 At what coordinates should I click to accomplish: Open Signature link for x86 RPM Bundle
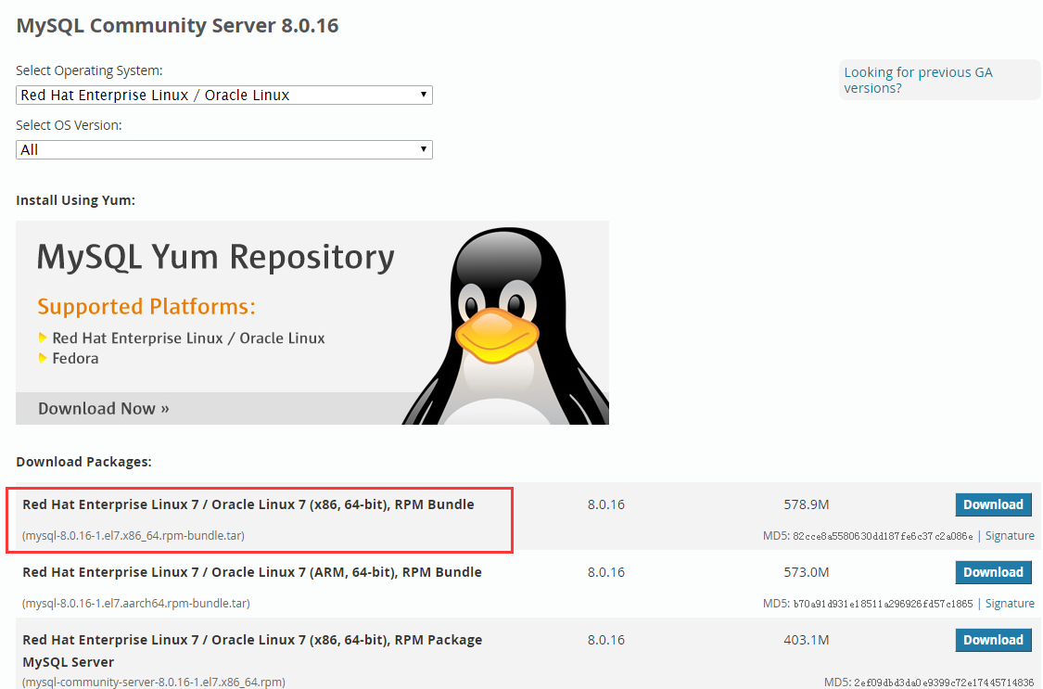tap(1010, 536)
